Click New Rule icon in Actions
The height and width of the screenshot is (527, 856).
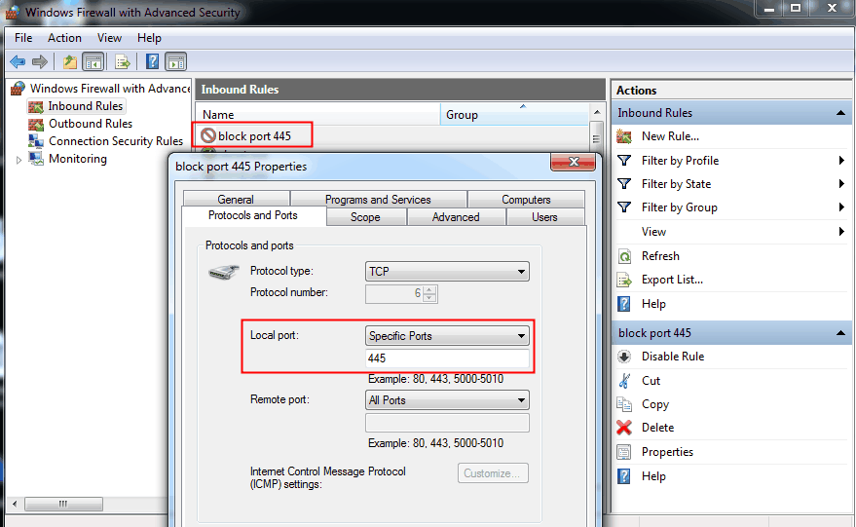(x=624, y=136)
